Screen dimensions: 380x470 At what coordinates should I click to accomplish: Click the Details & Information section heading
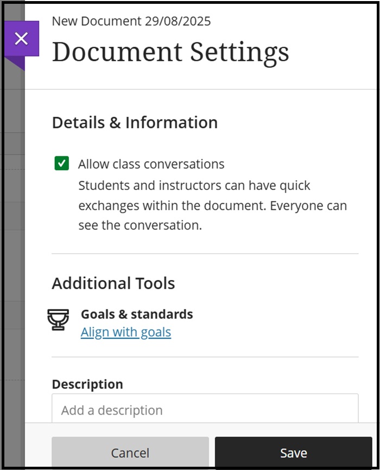coord(135,123)
